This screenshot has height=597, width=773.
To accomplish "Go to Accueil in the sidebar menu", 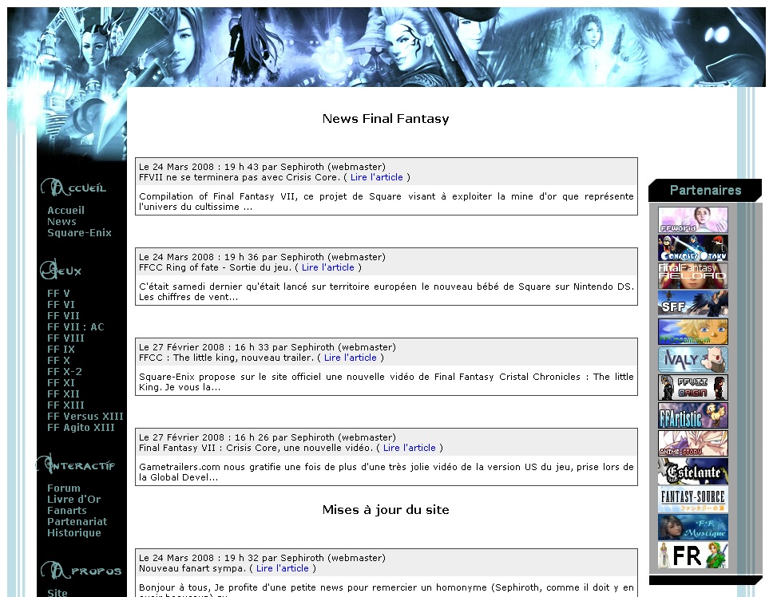I will [x=65, y=211].
